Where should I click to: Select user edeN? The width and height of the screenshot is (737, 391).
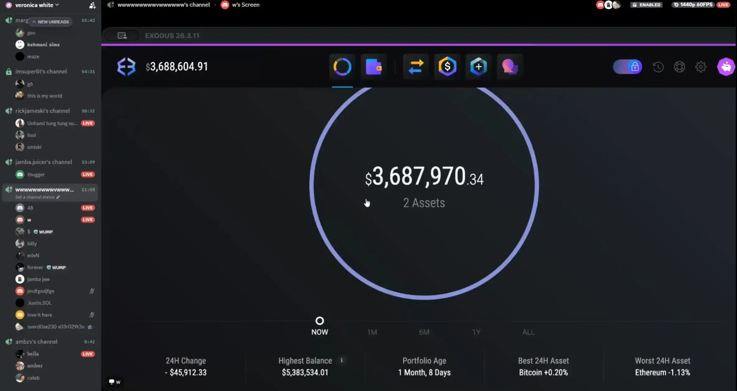point(33,255)
